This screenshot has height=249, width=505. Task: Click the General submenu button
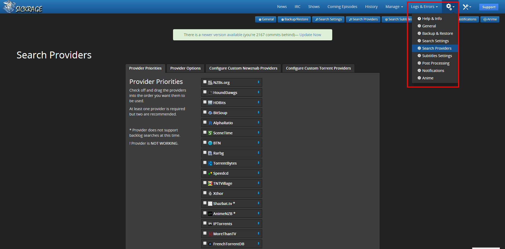(266, 19)
